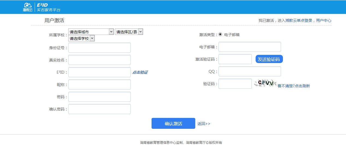Open the 请选择区/县 district dropdown
This screenshot has width=346, height=155.
click(129, 32)
